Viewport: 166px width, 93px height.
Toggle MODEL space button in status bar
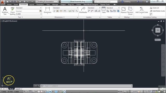120,91
